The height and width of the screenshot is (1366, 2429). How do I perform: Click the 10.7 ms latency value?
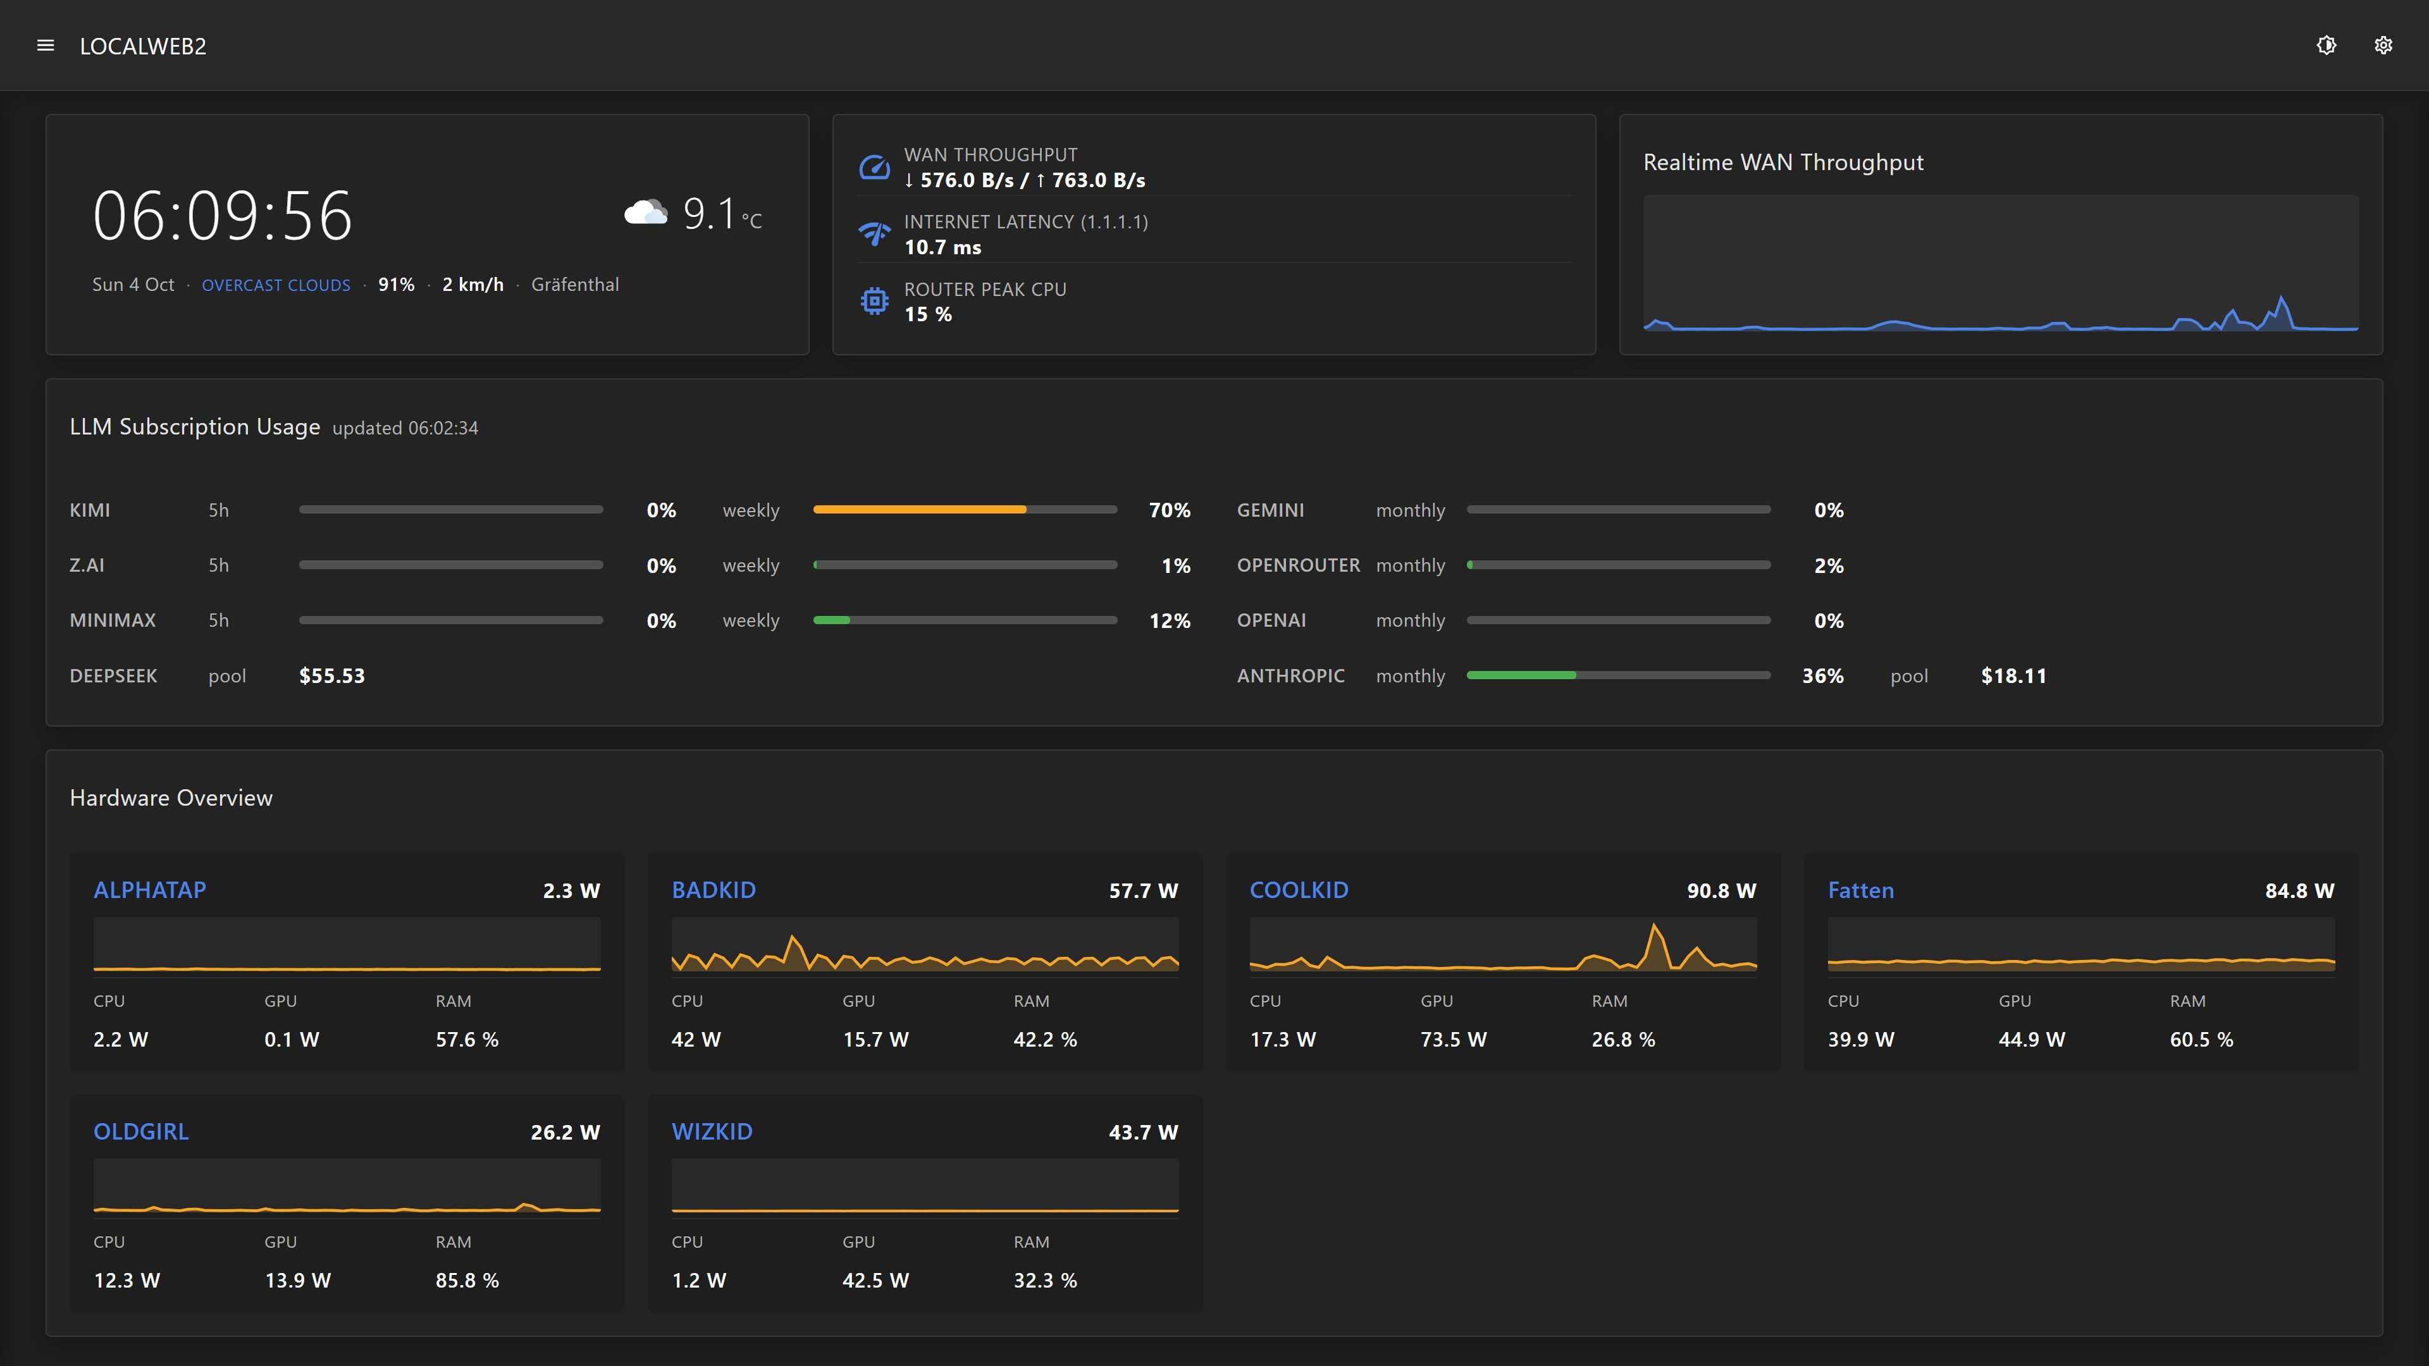point(943,247)
